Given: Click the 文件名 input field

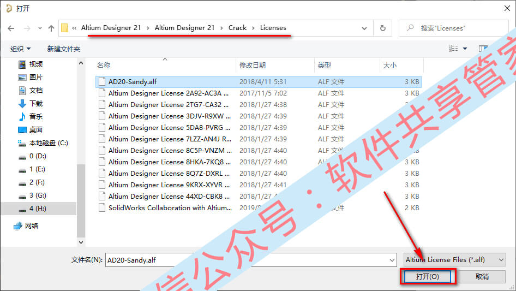Looking at the screenshot, I should [x=247, y=260].
